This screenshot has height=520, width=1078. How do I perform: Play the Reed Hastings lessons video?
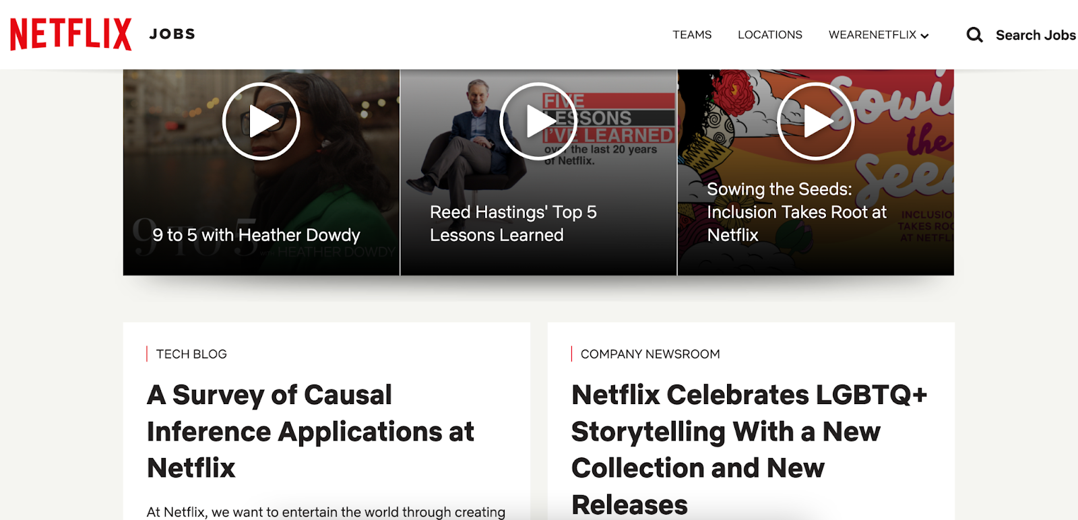(538, 121)
